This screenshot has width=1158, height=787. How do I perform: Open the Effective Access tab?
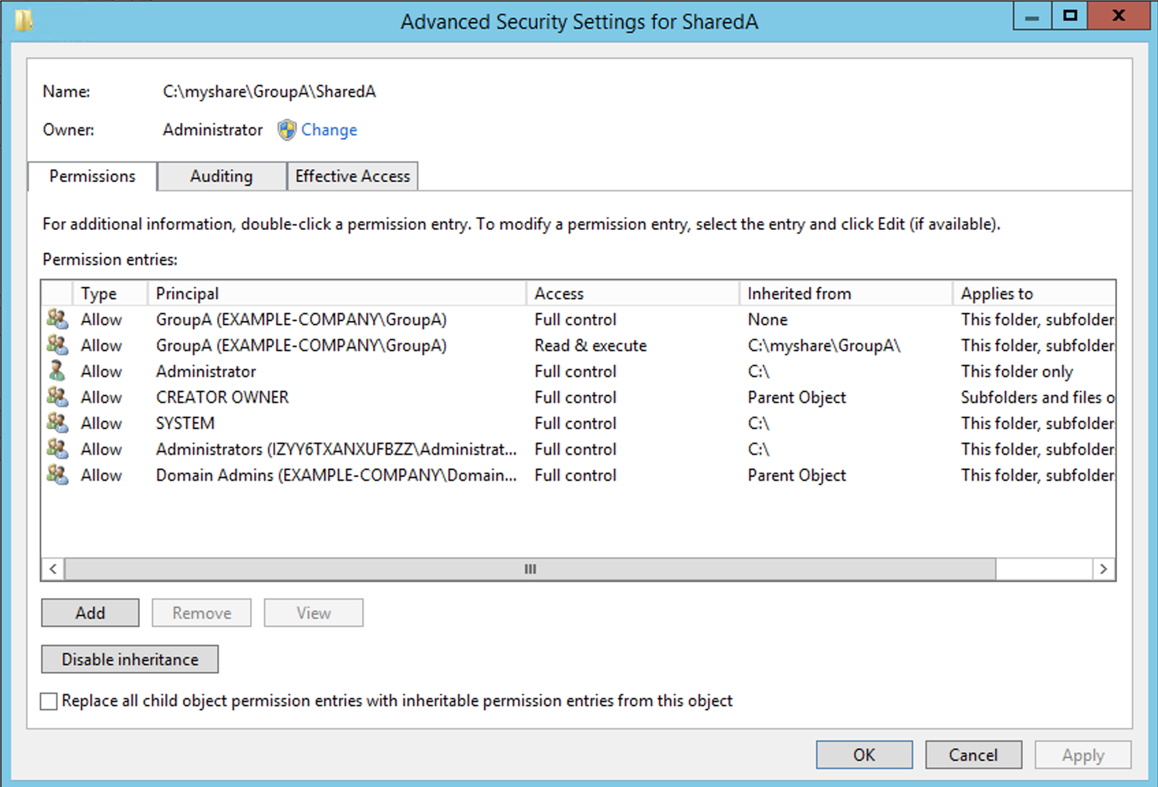tap(352, 176)
